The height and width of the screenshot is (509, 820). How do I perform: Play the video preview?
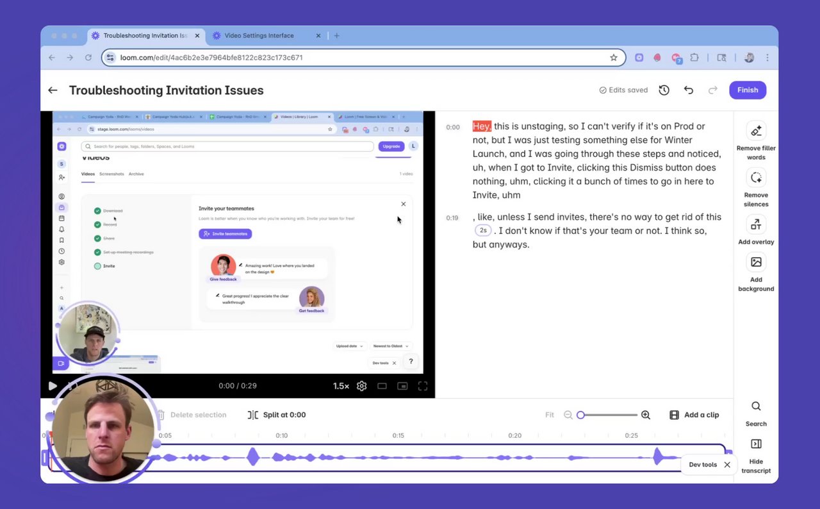click(x=53, y=386)
